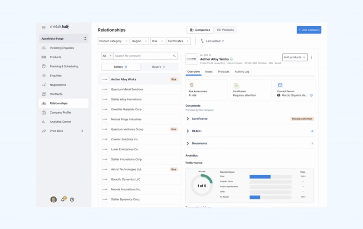Image resolution: width=363 pixels, height=229 pixels.
Task: Click the verified badge beside Aether Alloy Works
Action: coord(231,59)
